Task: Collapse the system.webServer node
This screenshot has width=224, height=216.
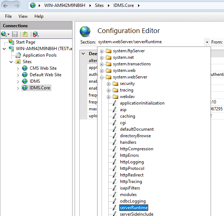Action: click(101, 77)
